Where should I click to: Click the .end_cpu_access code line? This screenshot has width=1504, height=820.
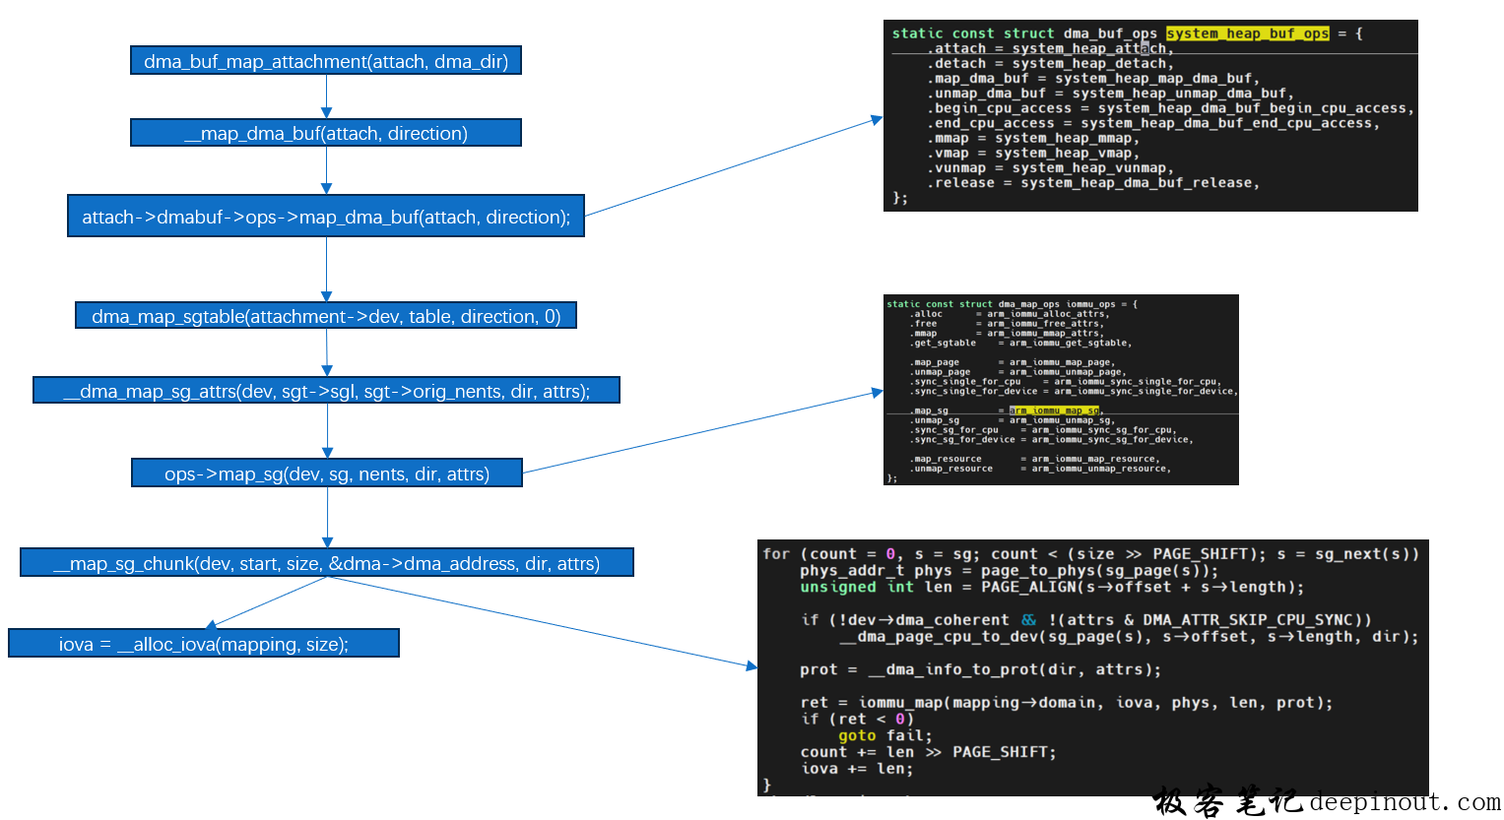1153,123
